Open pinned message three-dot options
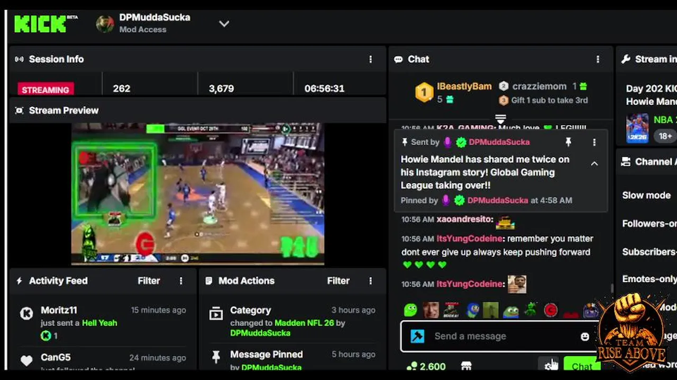Image resolution: width=677 pixels, height=380 pixels. (x=594, y=142)
